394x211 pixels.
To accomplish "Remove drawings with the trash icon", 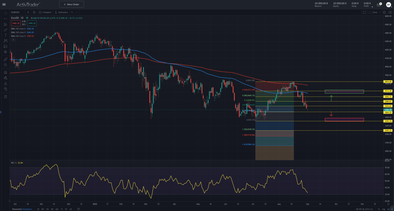I will coord(5,97).
